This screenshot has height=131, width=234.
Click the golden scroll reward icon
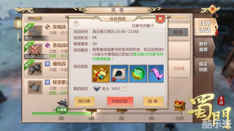101,74
